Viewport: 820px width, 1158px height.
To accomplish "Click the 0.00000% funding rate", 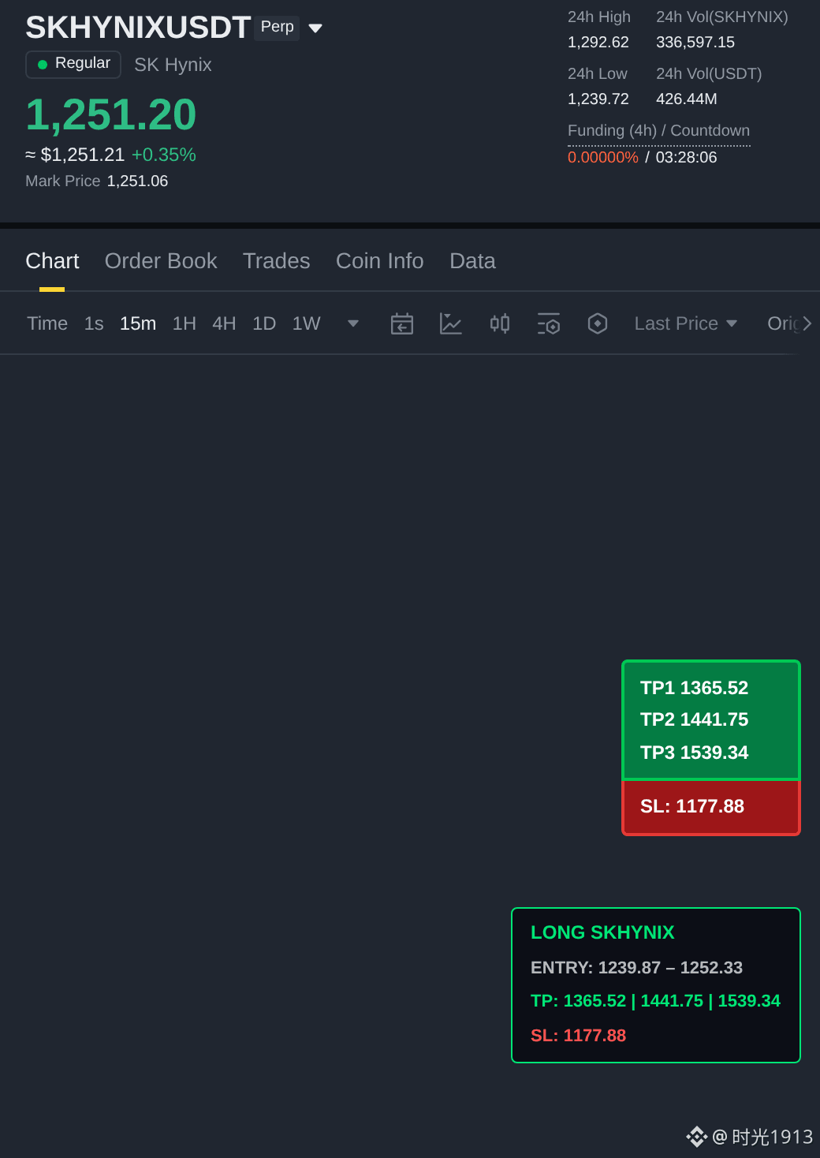I will (603, 157).
